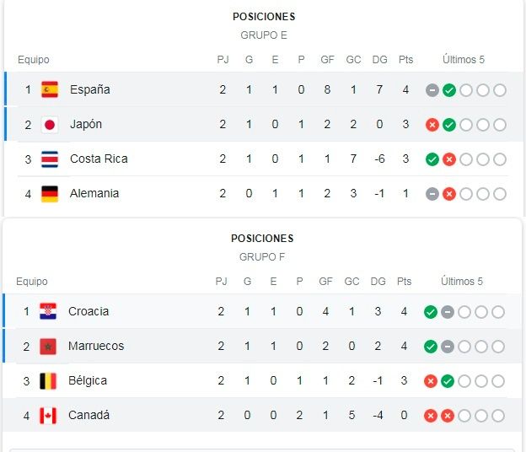Open the Costa Rica team link
Image resolution: width=526 pixels, height=452 pixels.
(x=99, y=159)
